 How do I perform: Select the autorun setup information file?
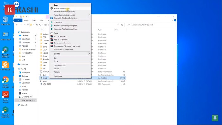(x=46, y=72)
